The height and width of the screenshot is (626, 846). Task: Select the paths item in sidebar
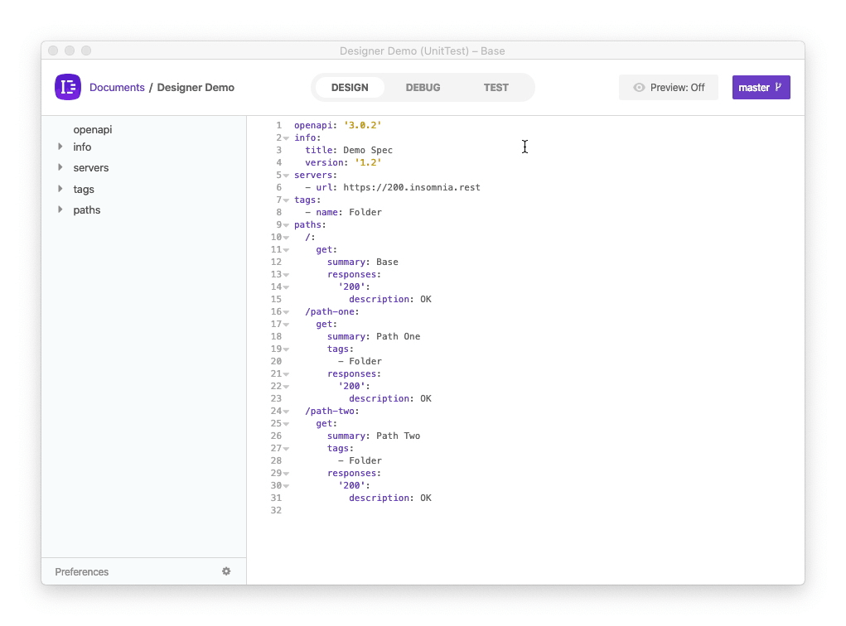pyautogui.click(x=87, y=210)
